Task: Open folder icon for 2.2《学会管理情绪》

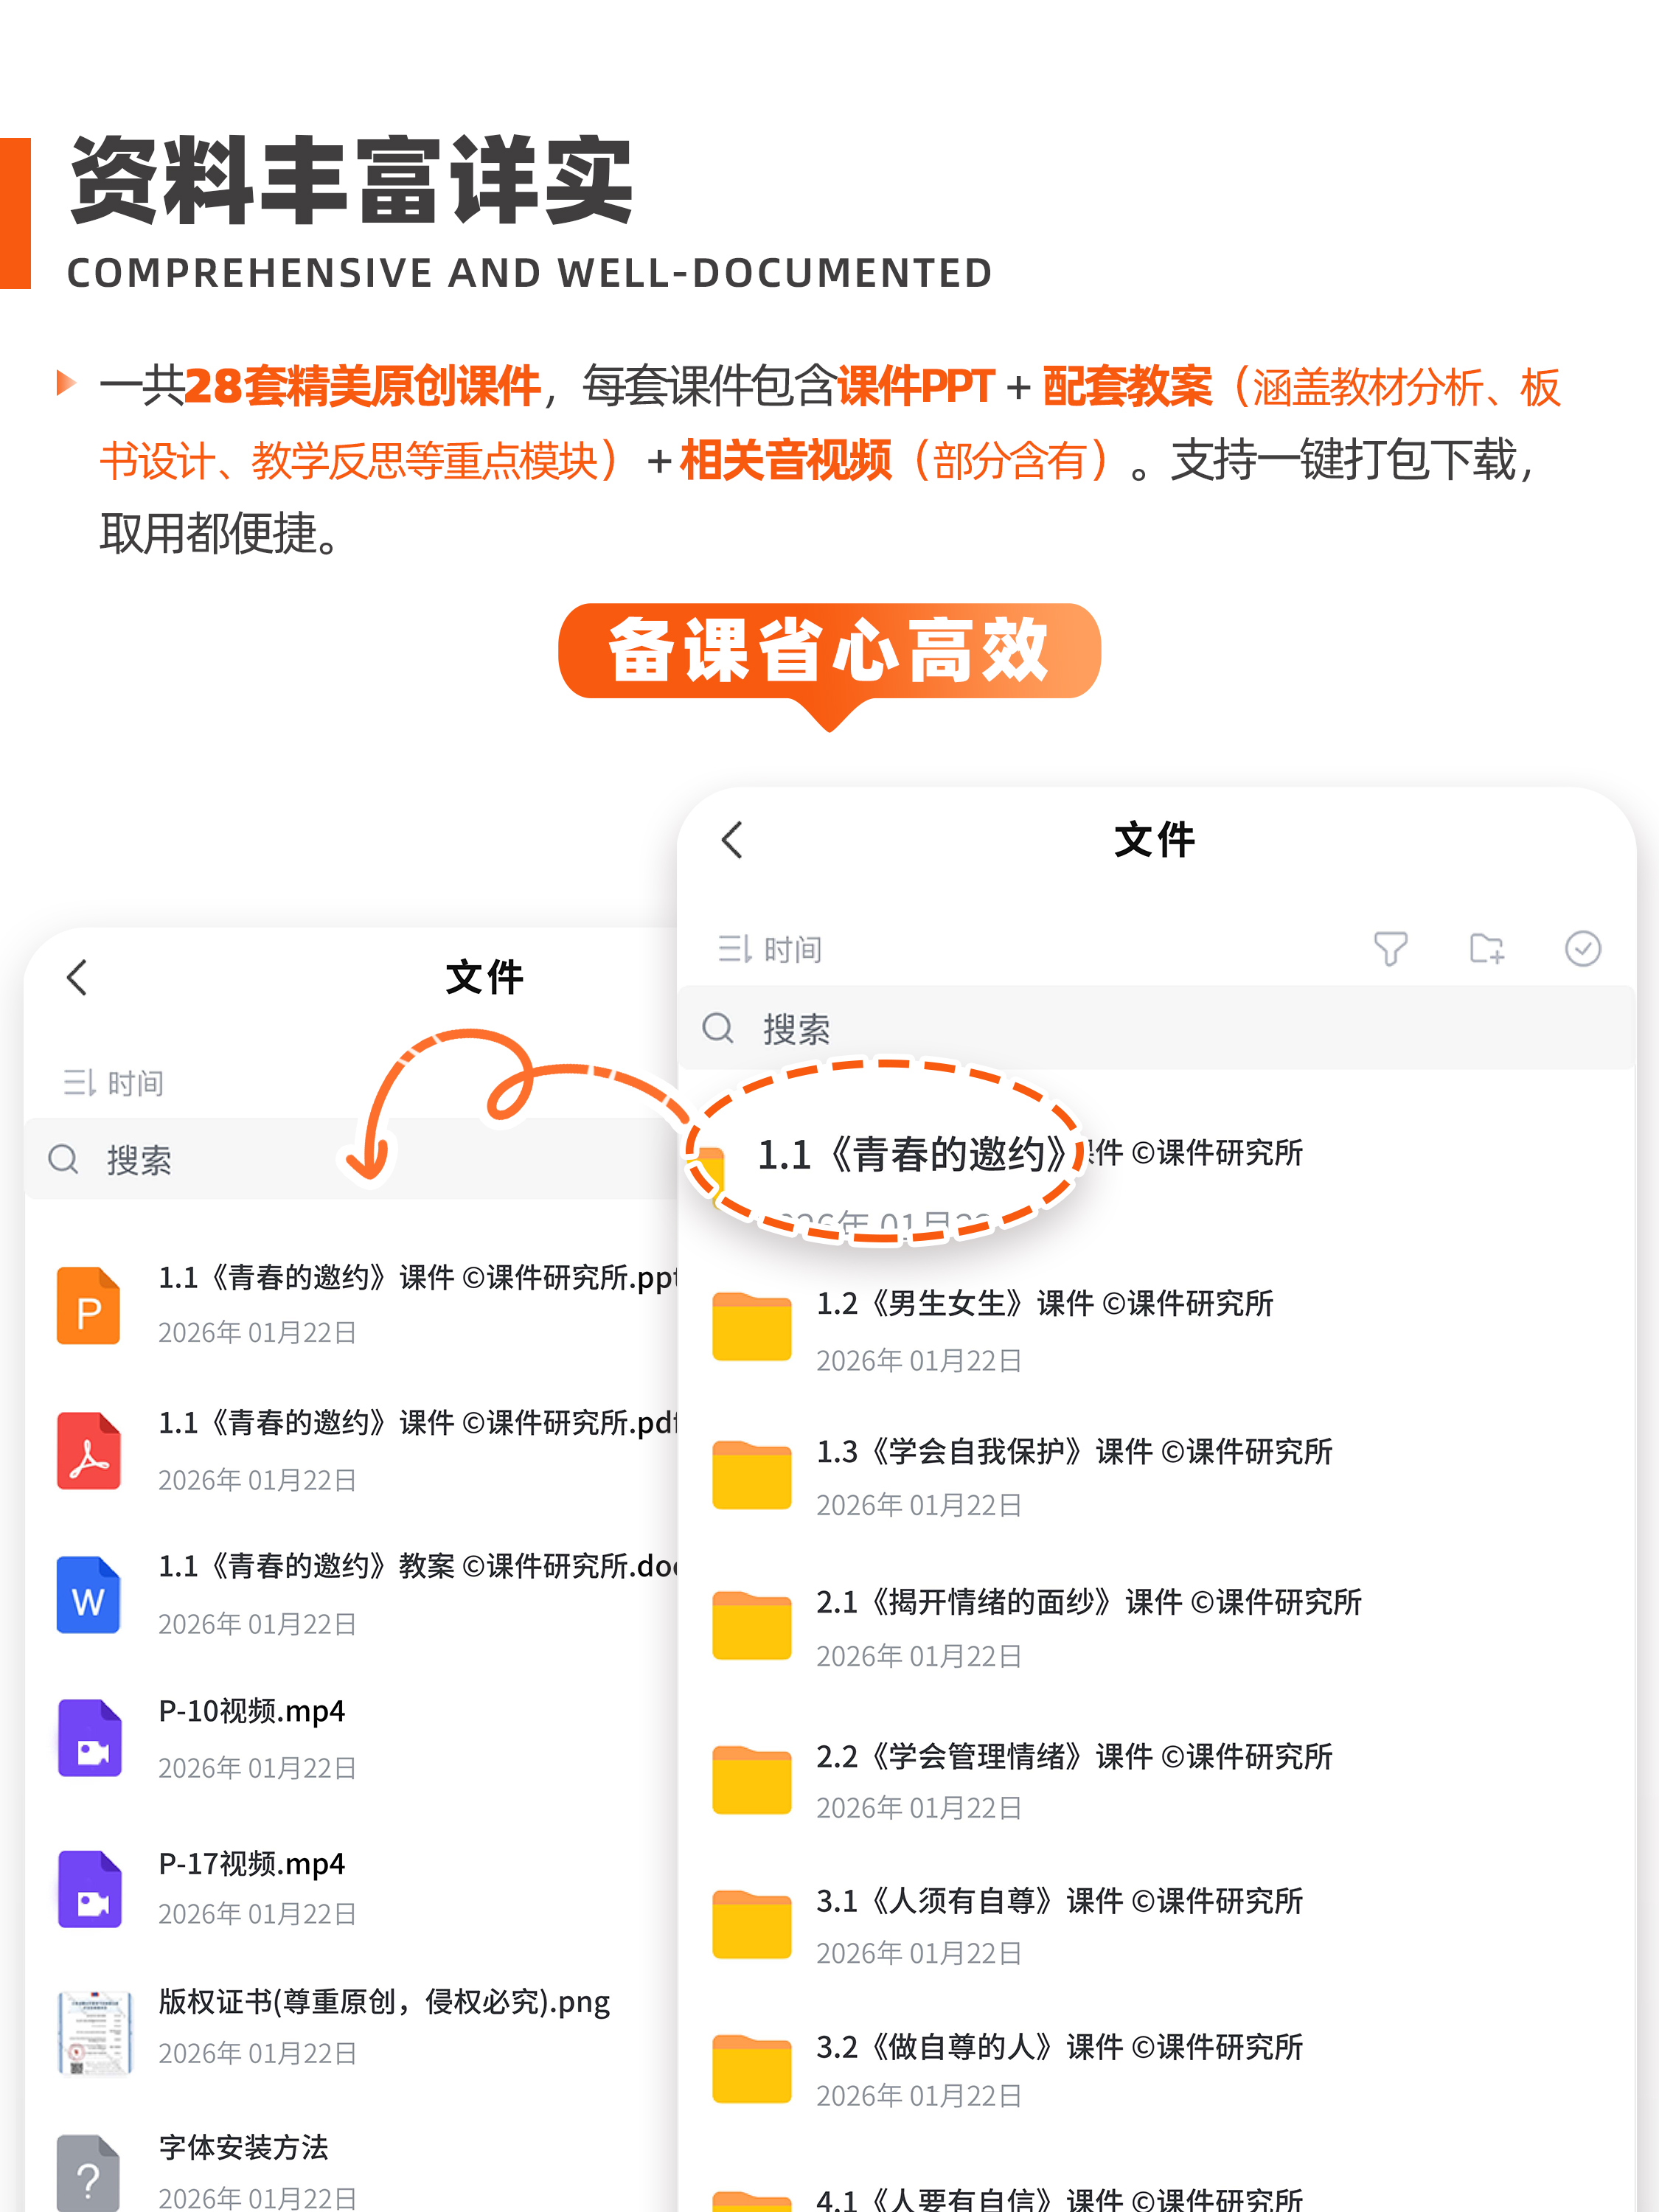Action: tap(752, 1779)
